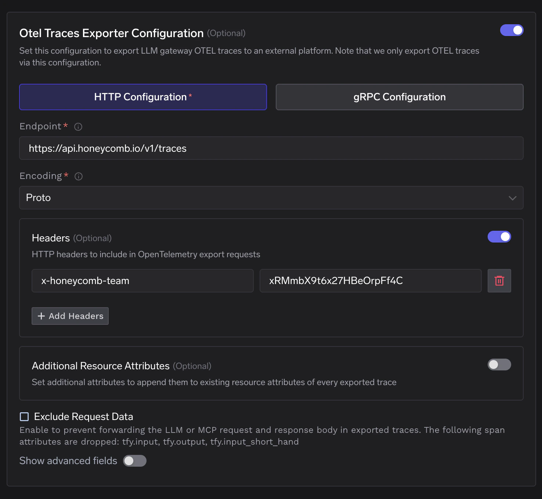The image size is (542, 499).
Task: Switch to the gRPC Configuration tab
Action: pos(400,97)
